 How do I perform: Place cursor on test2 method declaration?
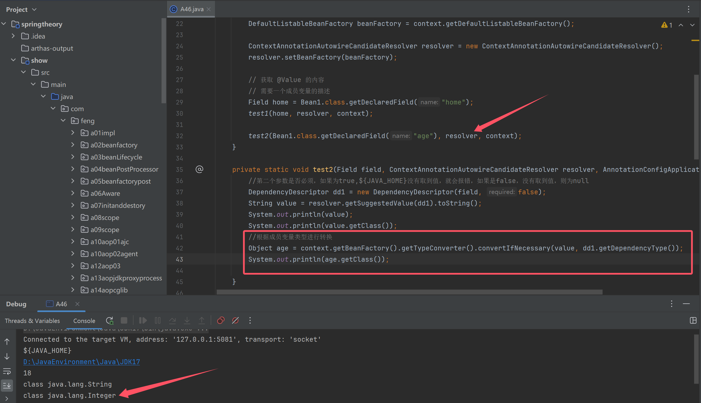[x=323, y=170]
